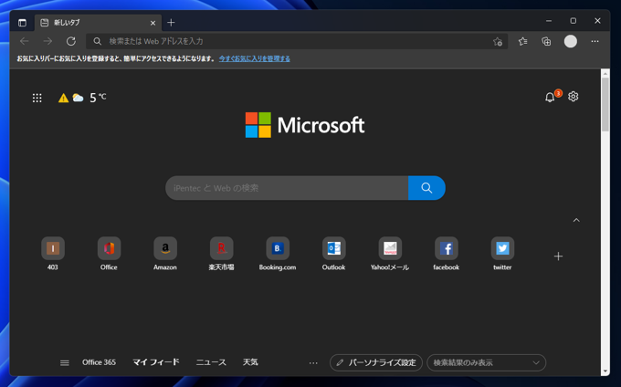The width and height of the screenshot is (621, 387).
Task: Show more feed tabs ellipsis
Action: (313, 363)
